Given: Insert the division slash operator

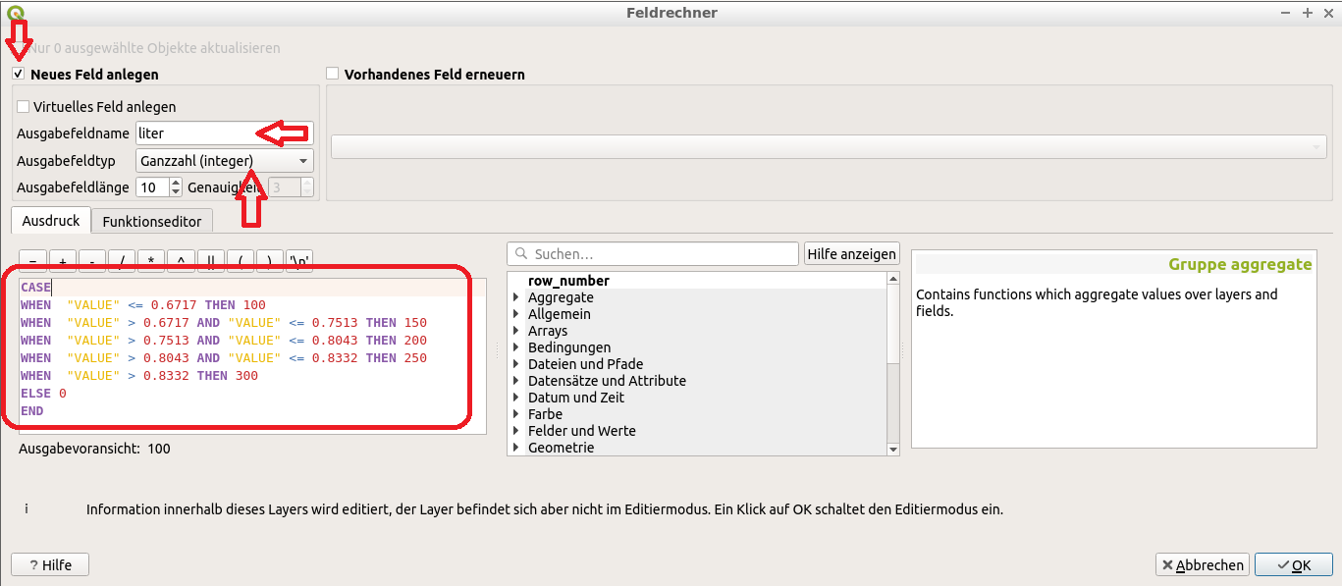Looking at the screenshot, I should point(122,261).
